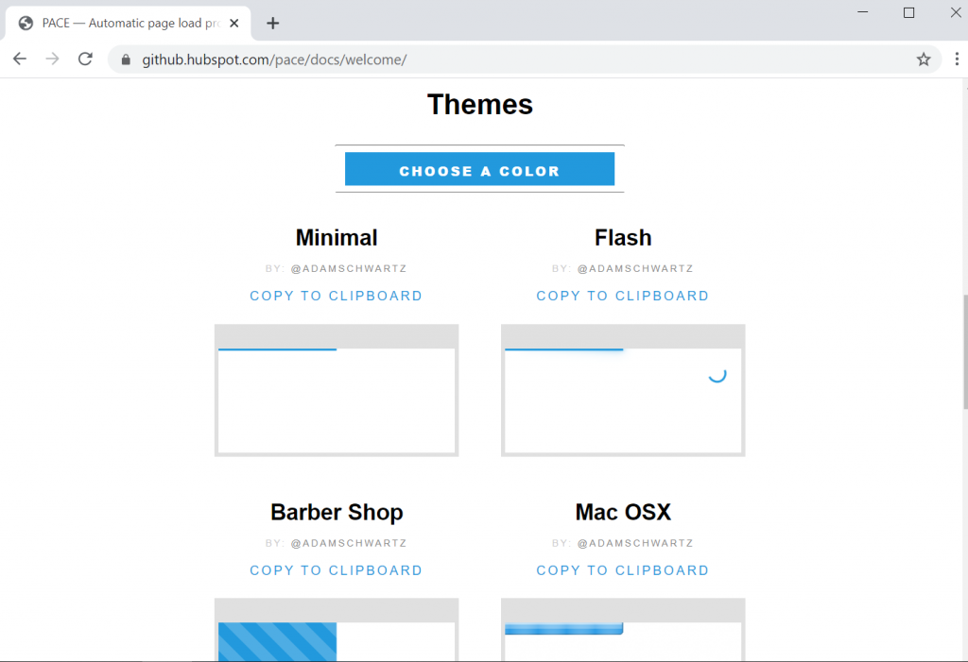Minimize the Chrome window
Viewport: 968px width, 662px height.
point(862,12)
